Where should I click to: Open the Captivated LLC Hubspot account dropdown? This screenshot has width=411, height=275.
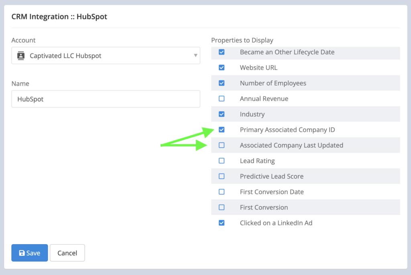[x=106, y=55]
